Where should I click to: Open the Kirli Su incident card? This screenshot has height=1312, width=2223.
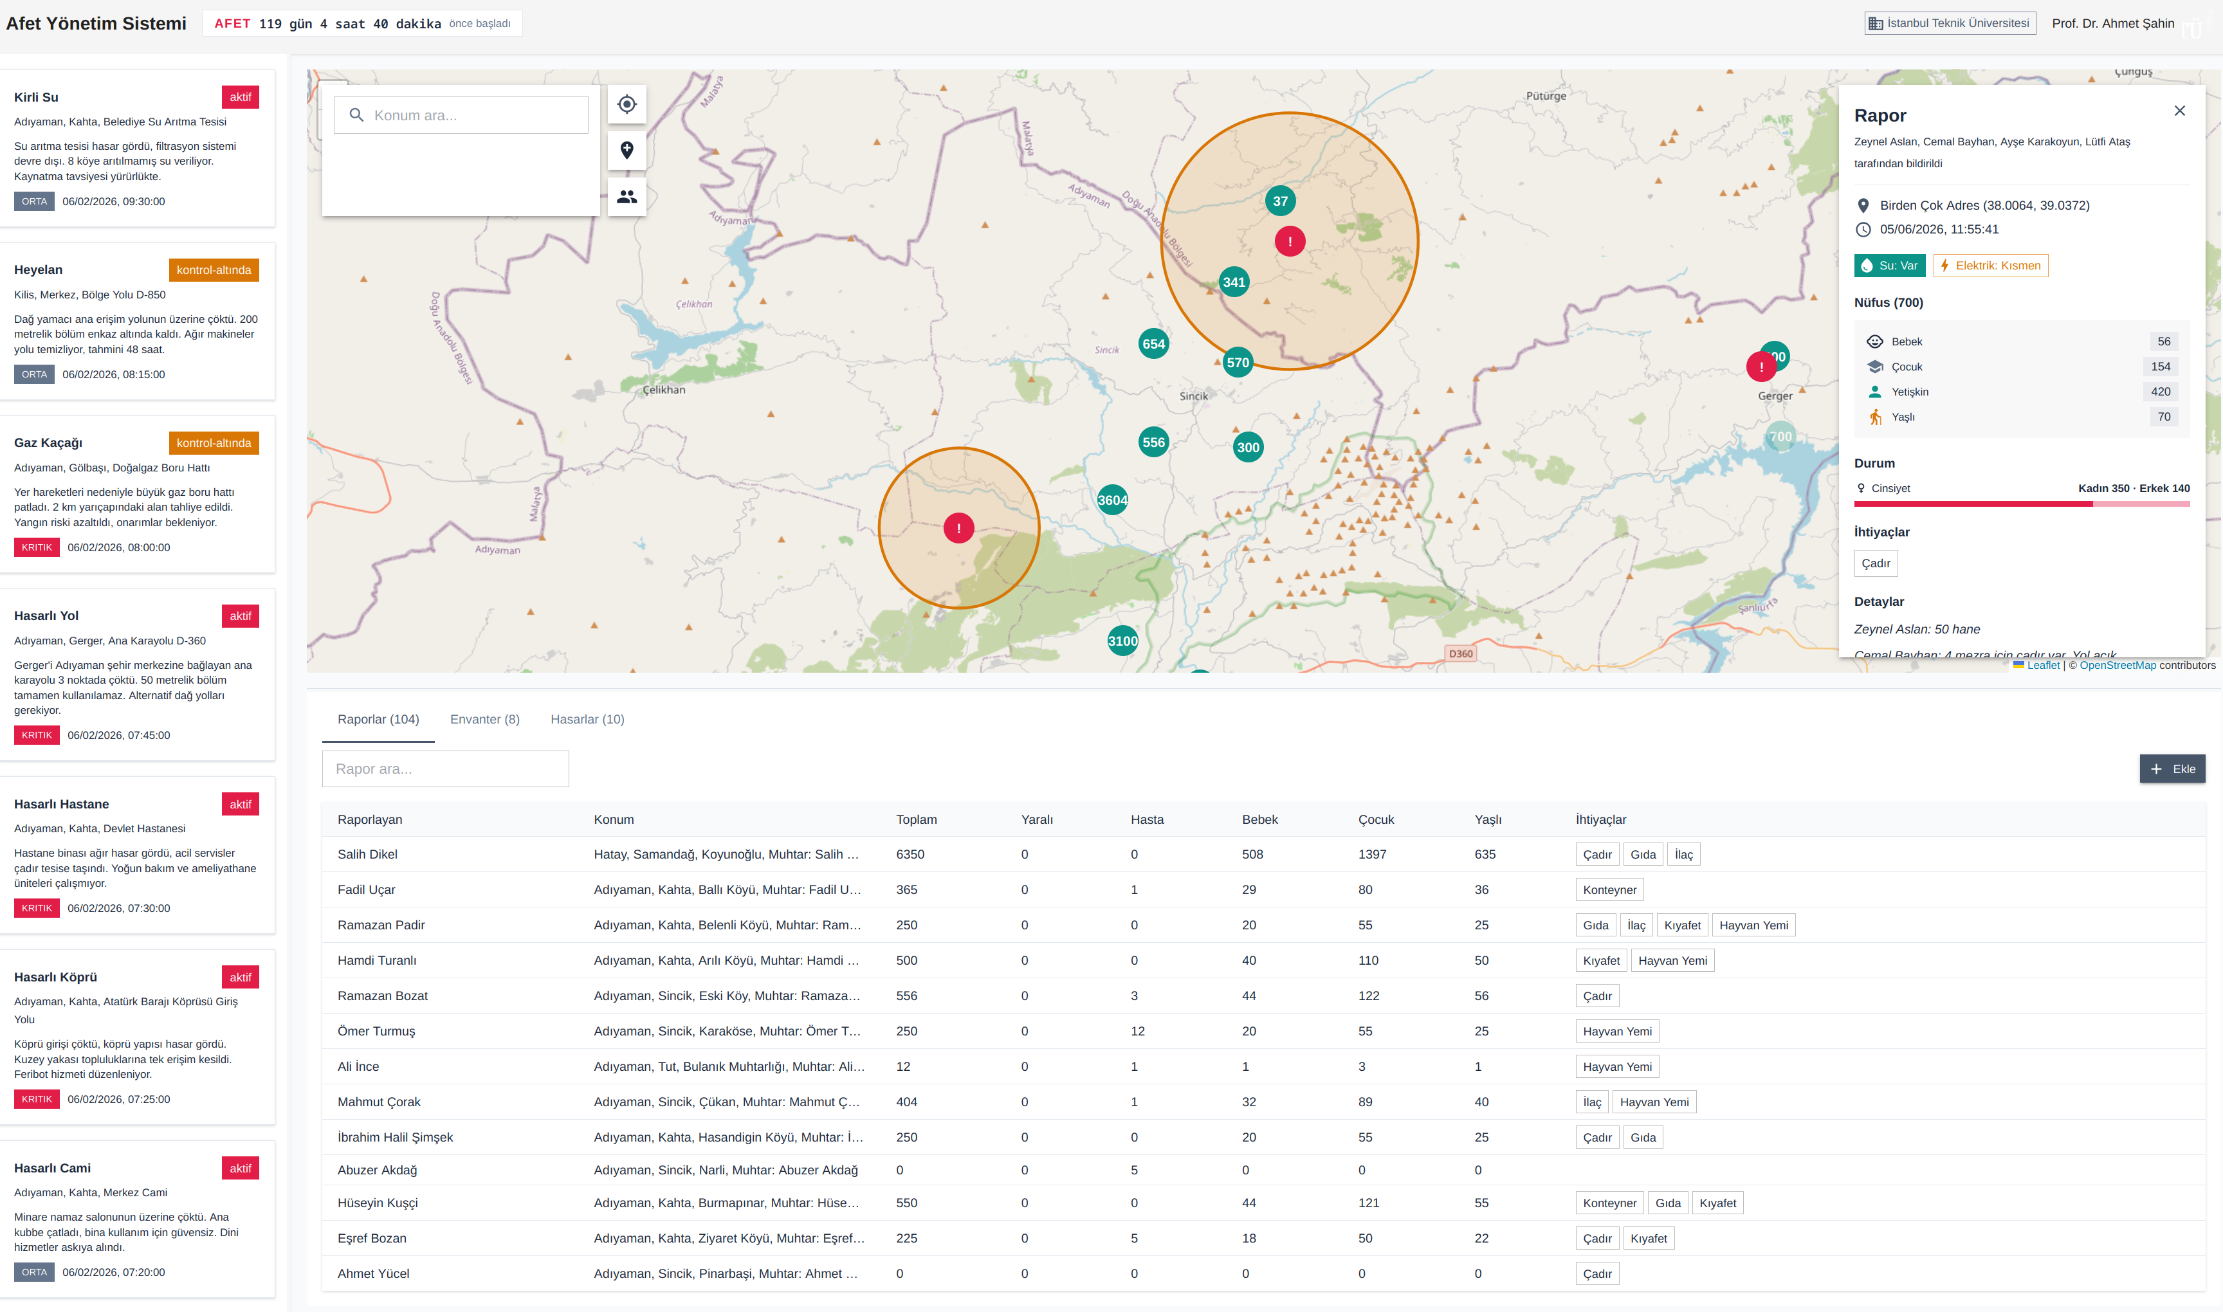(x=138, y=149)
